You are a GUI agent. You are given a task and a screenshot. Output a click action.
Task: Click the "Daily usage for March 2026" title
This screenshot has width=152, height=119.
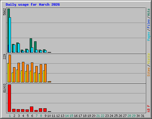pos(33,4)
